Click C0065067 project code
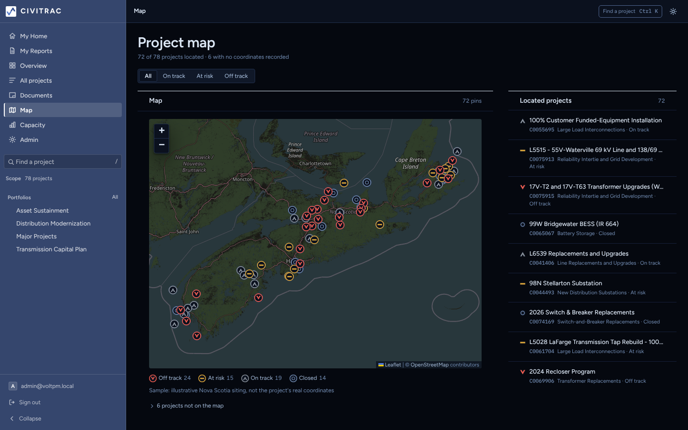This screenshot has width=688, height=430. (542, 234)
